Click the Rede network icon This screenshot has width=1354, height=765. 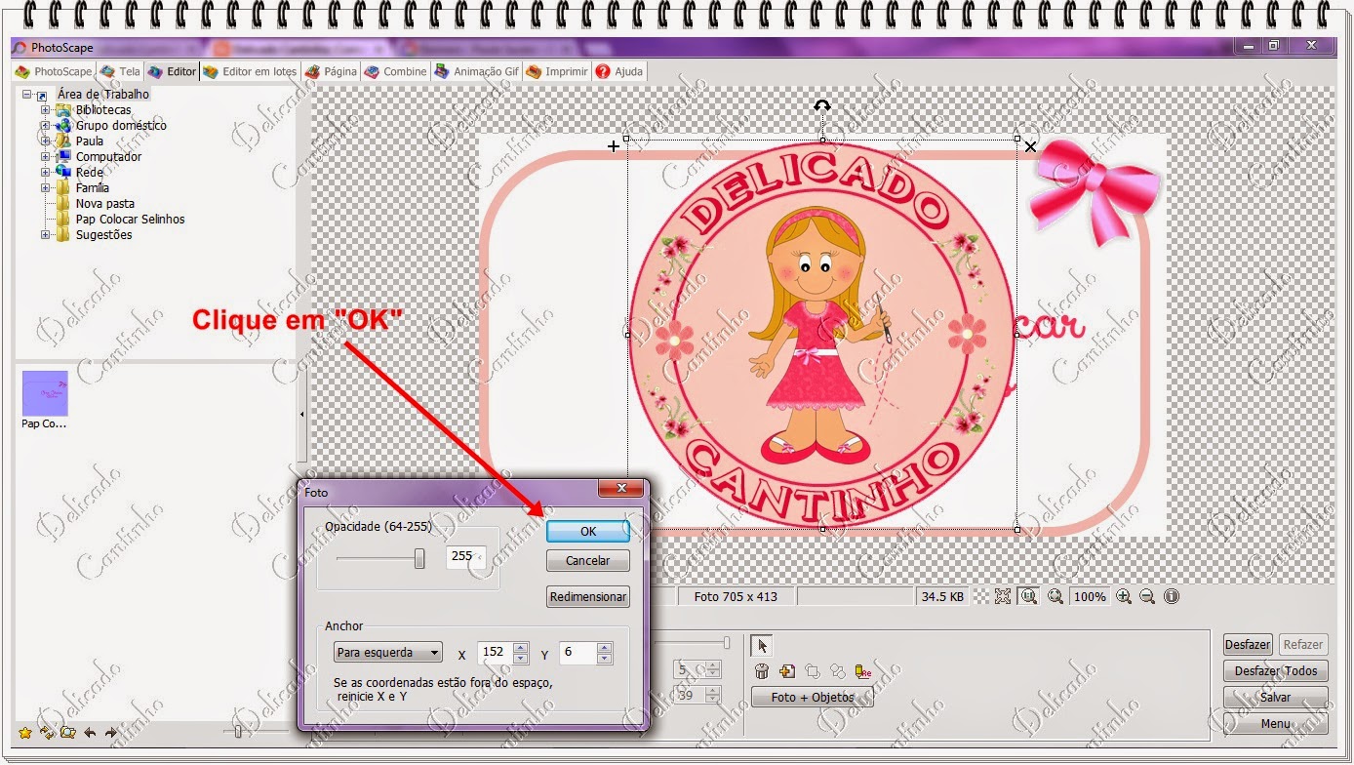point(63,172)
